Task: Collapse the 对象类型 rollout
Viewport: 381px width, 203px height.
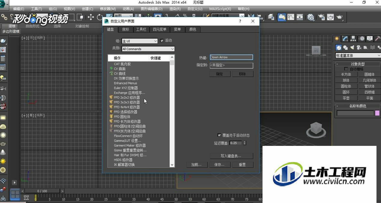Action: (x=358, y=64)
